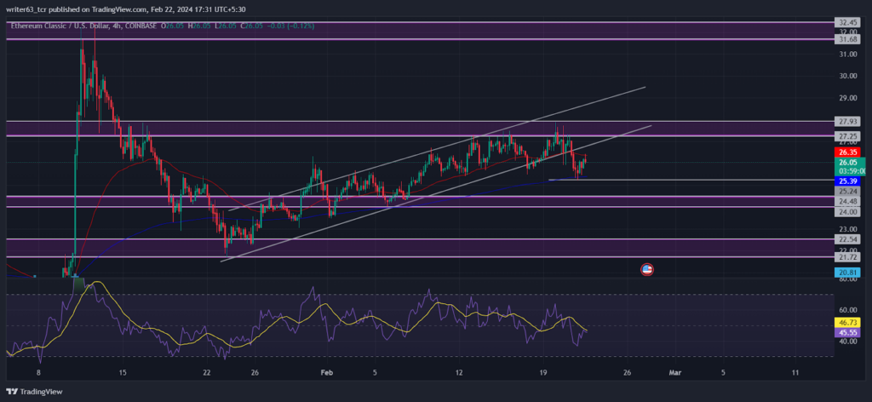
Task: Select the 24.00 price label
Action: [x=847, y=211]
